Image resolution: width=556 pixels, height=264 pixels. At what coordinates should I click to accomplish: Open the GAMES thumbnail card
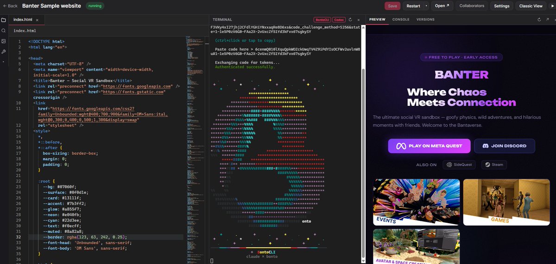[506, 202]
